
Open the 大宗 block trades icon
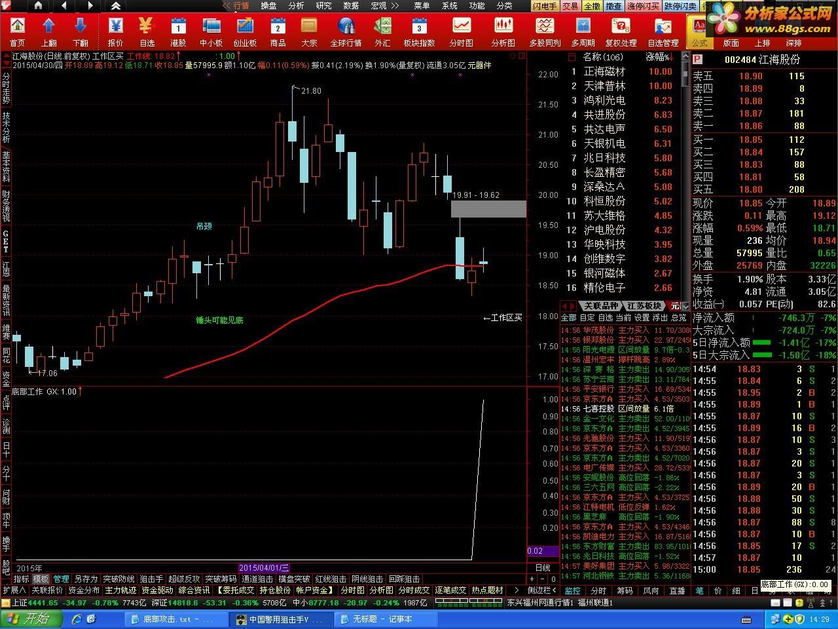(x=309, y=31)
